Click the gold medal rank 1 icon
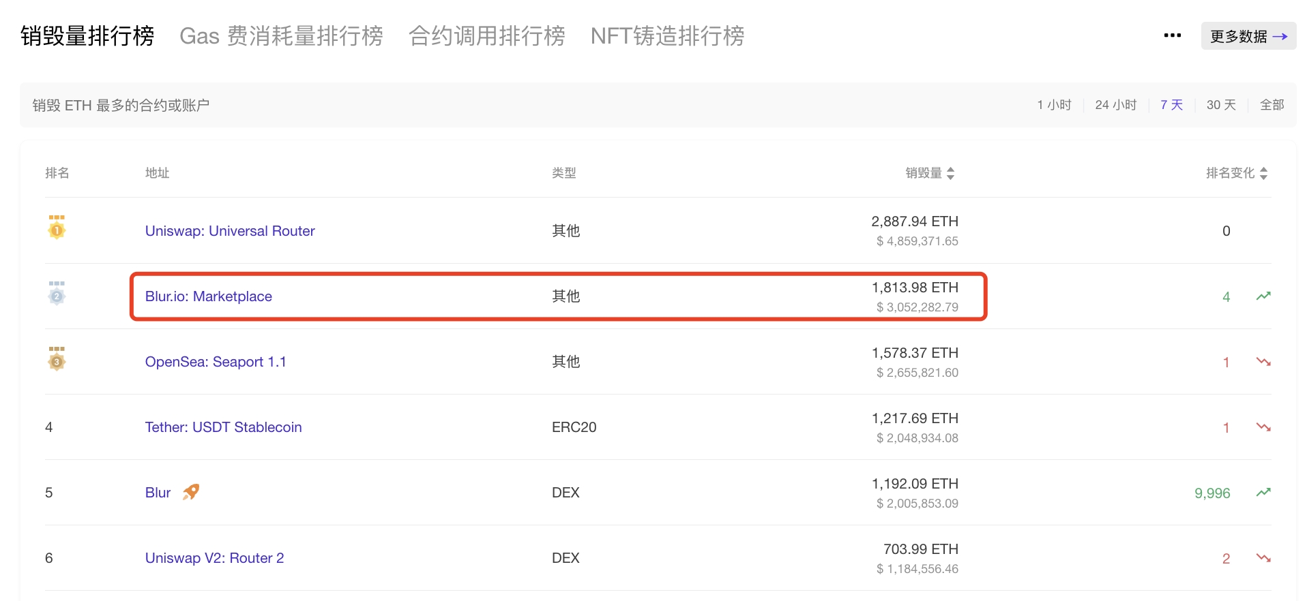 (x=57, y=227)
